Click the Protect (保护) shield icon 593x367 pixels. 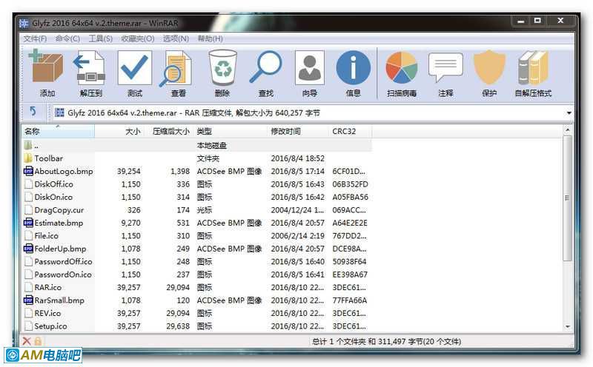click(x=489, y=67)
